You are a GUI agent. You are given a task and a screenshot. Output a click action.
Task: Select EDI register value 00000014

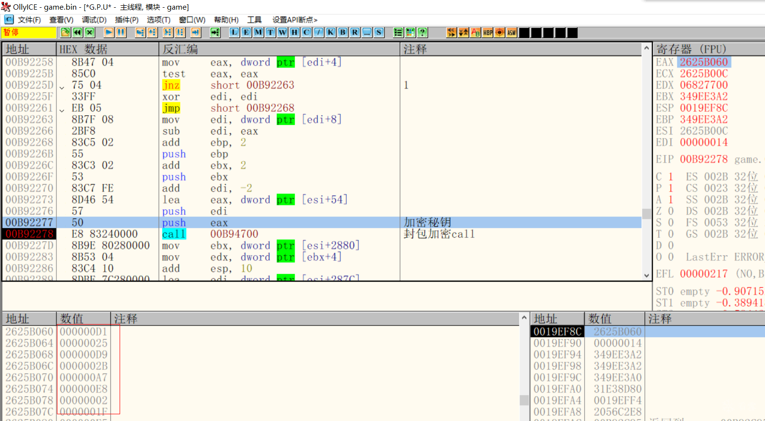(704, 142)
